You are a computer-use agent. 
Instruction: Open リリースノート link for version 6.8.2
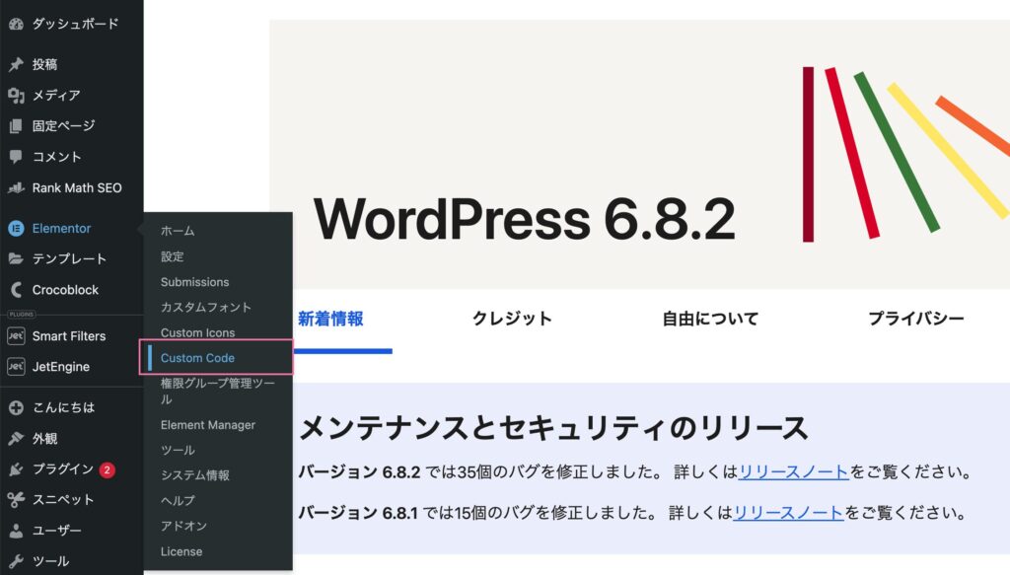coord(794,472)
